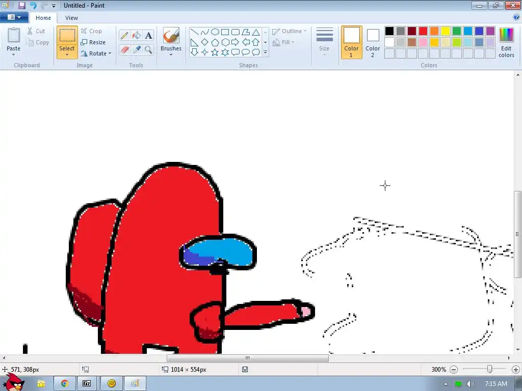Open the Edit colors dialog
The height and width of the screenshot is (391, 522).
pyautogui.click(x=506, y=43)
